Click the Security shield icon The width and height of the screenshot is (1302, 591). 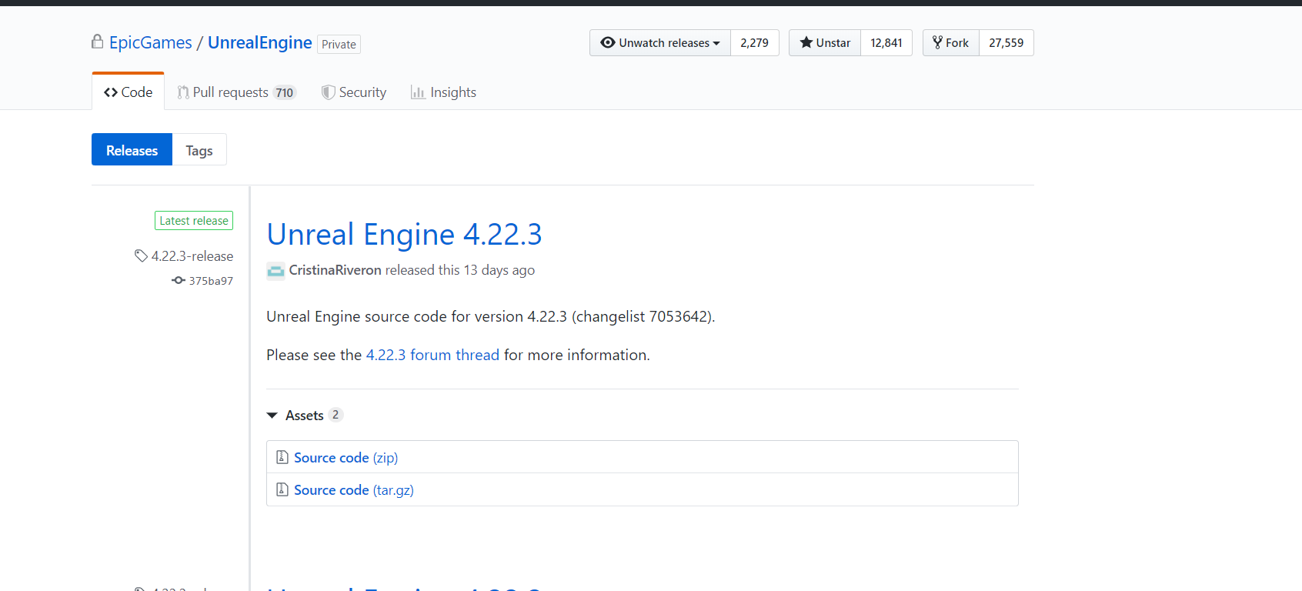(x=328, y=92)
